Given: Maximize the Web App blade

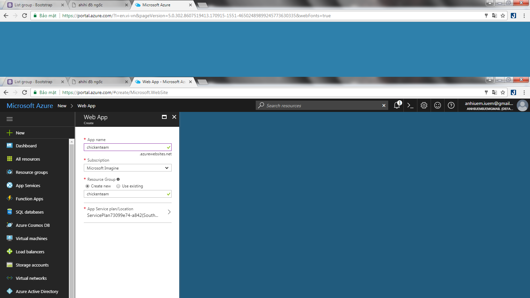Looking at the screenshot, I should coord(164,117).
